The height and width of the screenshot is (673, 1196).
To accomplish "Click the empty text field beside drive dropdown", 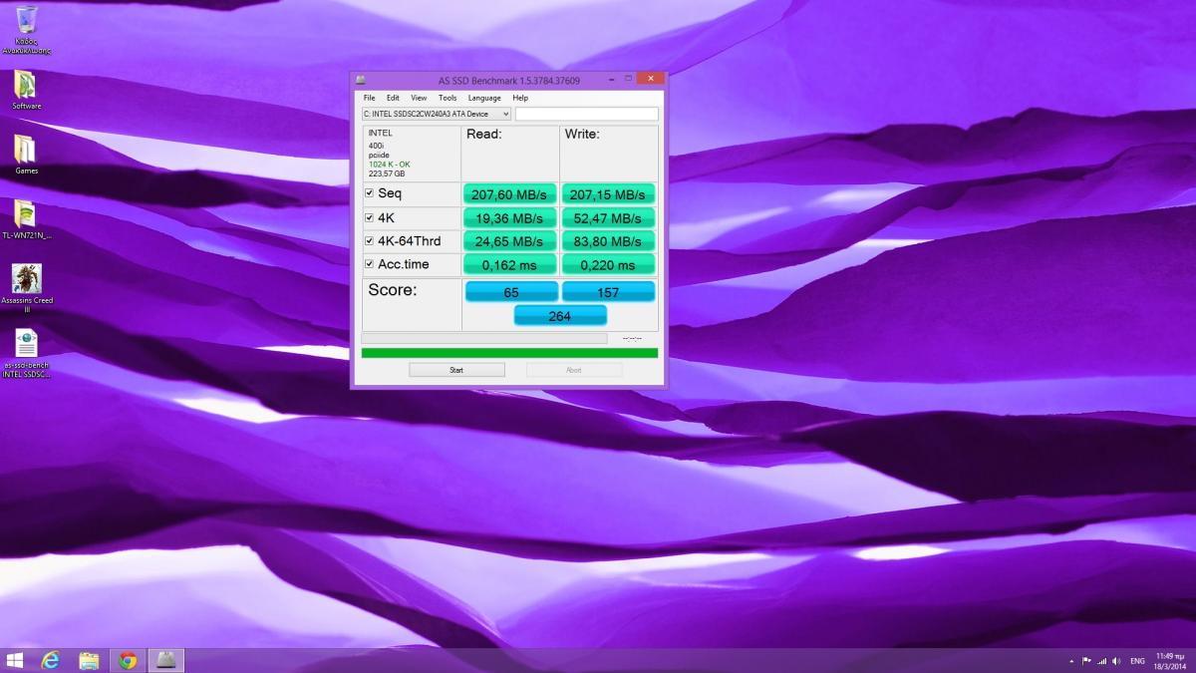I will 587,114.
